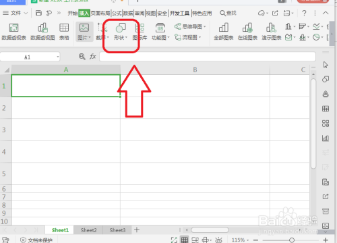Insert a bar chart from ribbon
The height and width of the screenshot is (243, 337).
[x=304, y=26]
